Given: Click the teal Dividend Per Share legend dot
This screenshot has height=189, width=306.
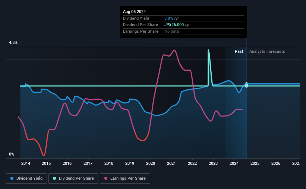Looking at the screenshot, I should (x=54, y=178).
